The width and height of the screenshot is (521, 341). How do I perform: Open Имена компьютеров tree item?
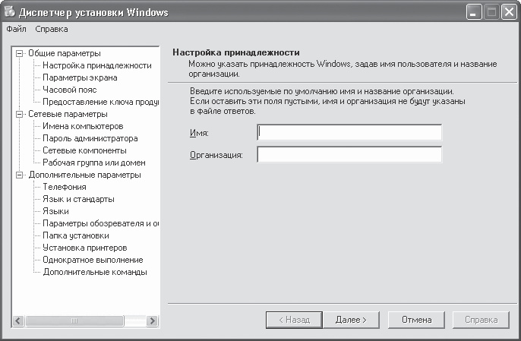coord(83,126)
